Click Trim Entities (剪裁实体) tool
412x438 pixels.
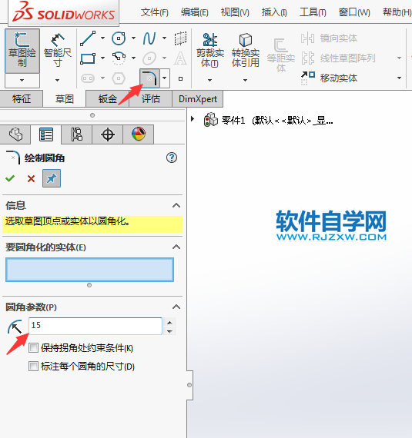(210, 51)
